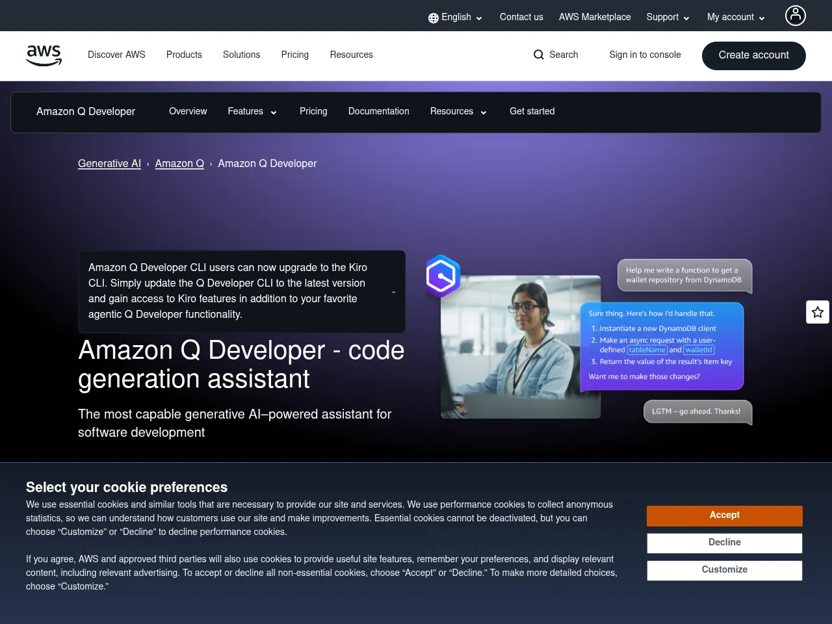Click the star feedback icon on right edge
This screenshot has height=624, width=832.
click(x=818, y=312)
